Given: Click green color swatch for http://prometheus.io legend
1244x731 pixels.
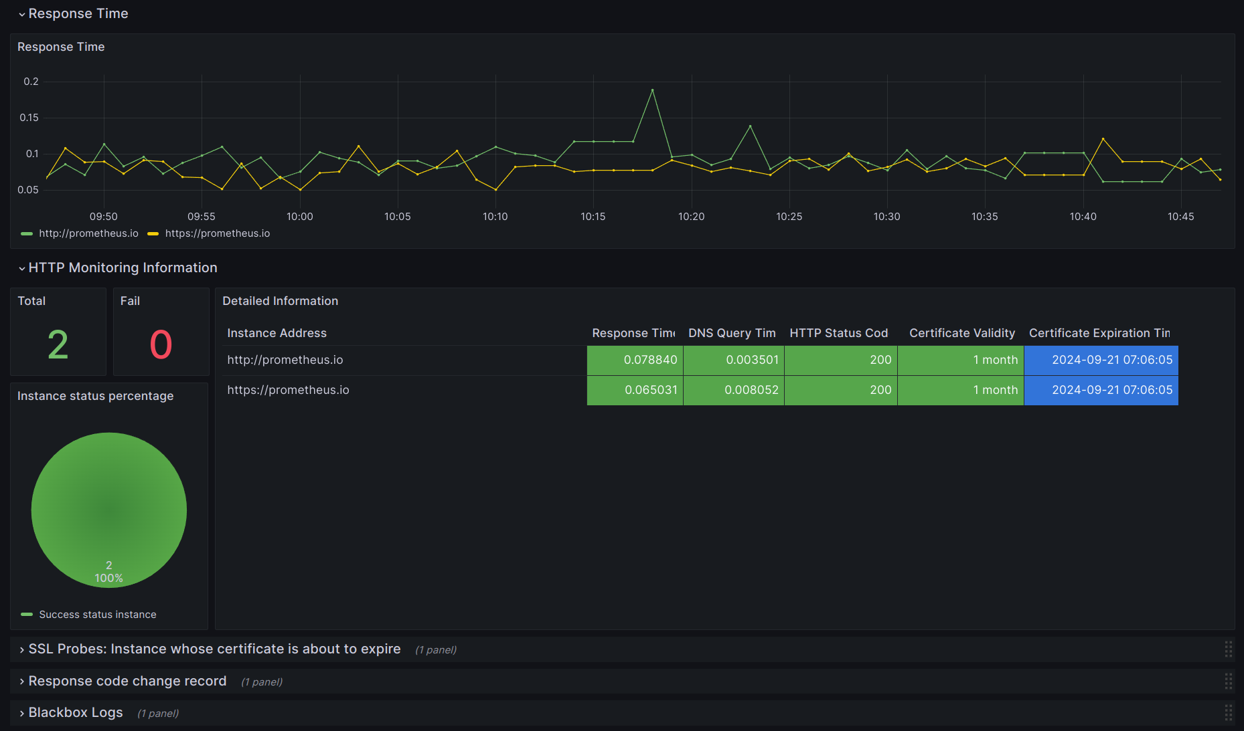Looking at the screenshot, I should click(27, 233).
